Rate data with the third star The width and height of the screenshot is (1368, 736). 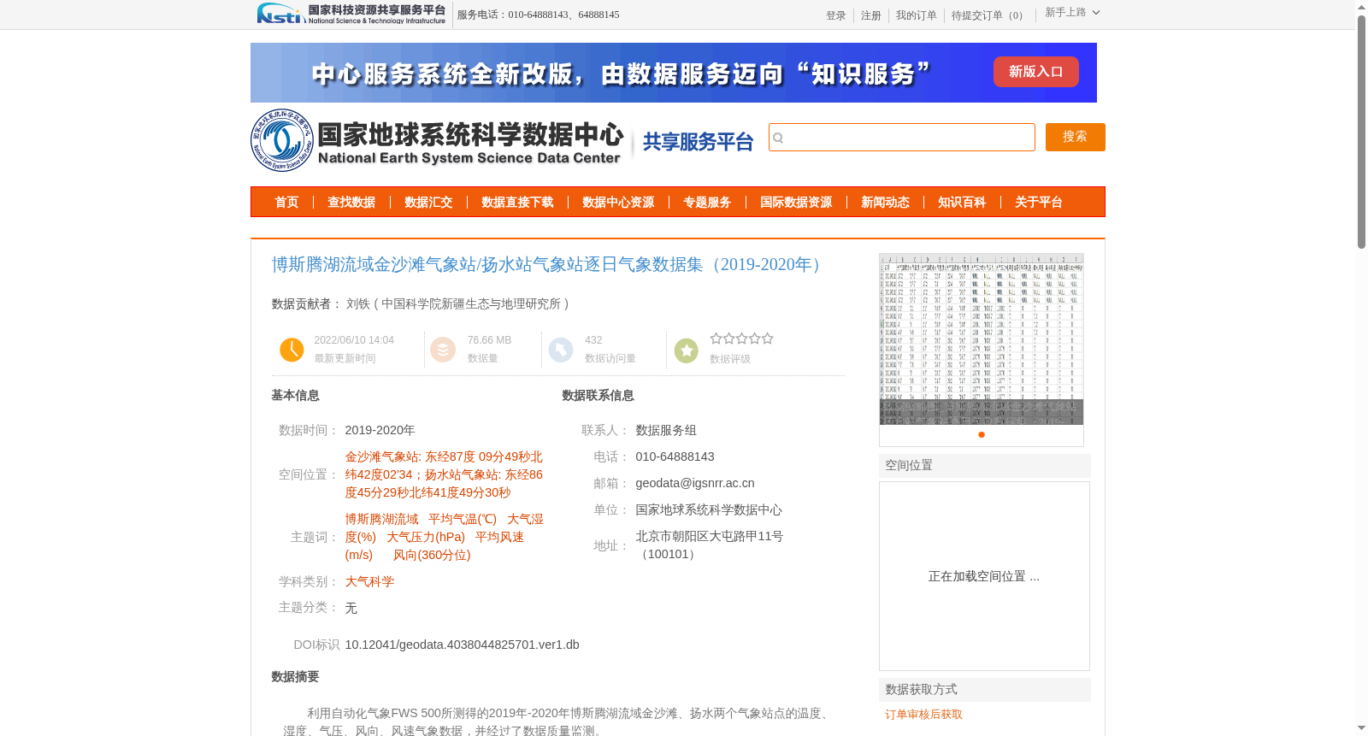[741, 339]
